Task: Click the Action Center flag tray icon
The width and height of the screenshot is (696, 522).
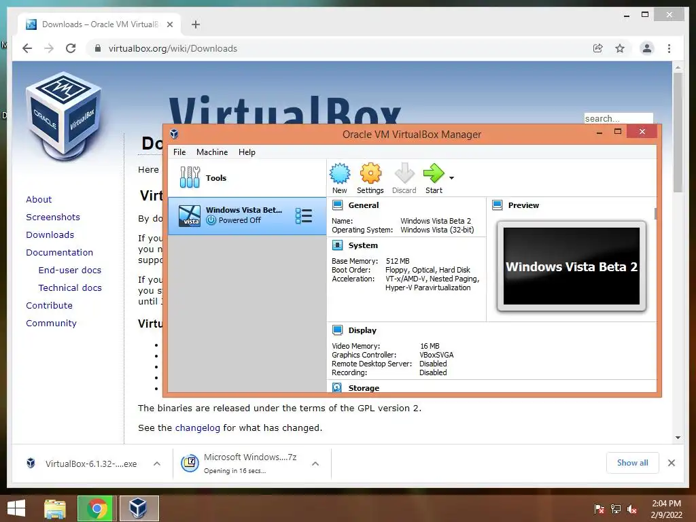Action: tap(599, 509)
